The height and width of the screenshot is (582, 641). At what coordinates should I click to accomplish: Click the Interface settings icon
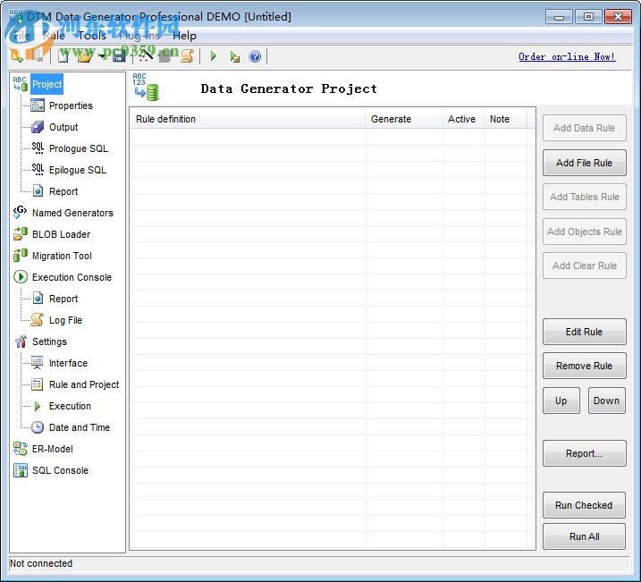pyautogui.click(x=38, y=363)
